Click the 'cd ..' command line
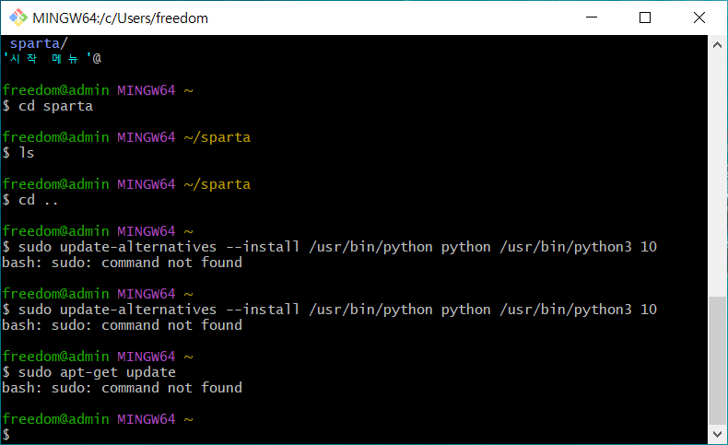This screenshot has height=445, width=728. pyautogui.click(x=30, y=200)
